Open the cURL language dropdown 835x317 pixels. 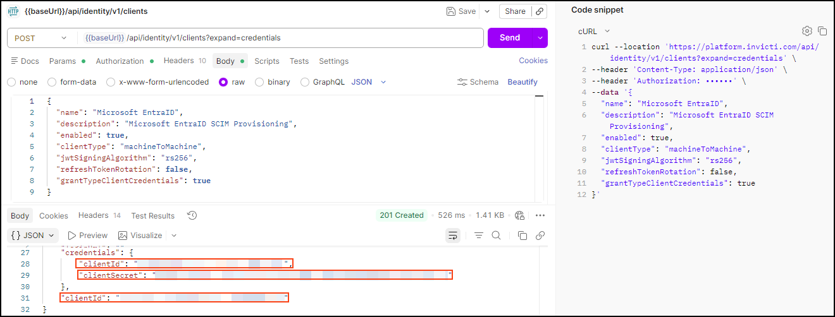[594, 31]
